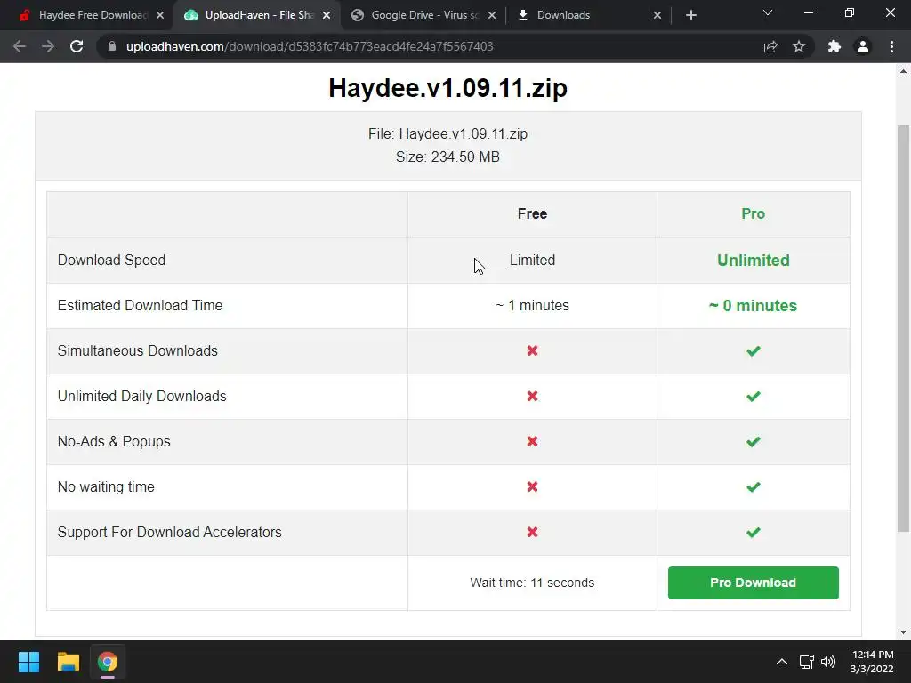Click the green check for No-Ads & Popups
The image size is (911, 683).
(x=753, y=441)
